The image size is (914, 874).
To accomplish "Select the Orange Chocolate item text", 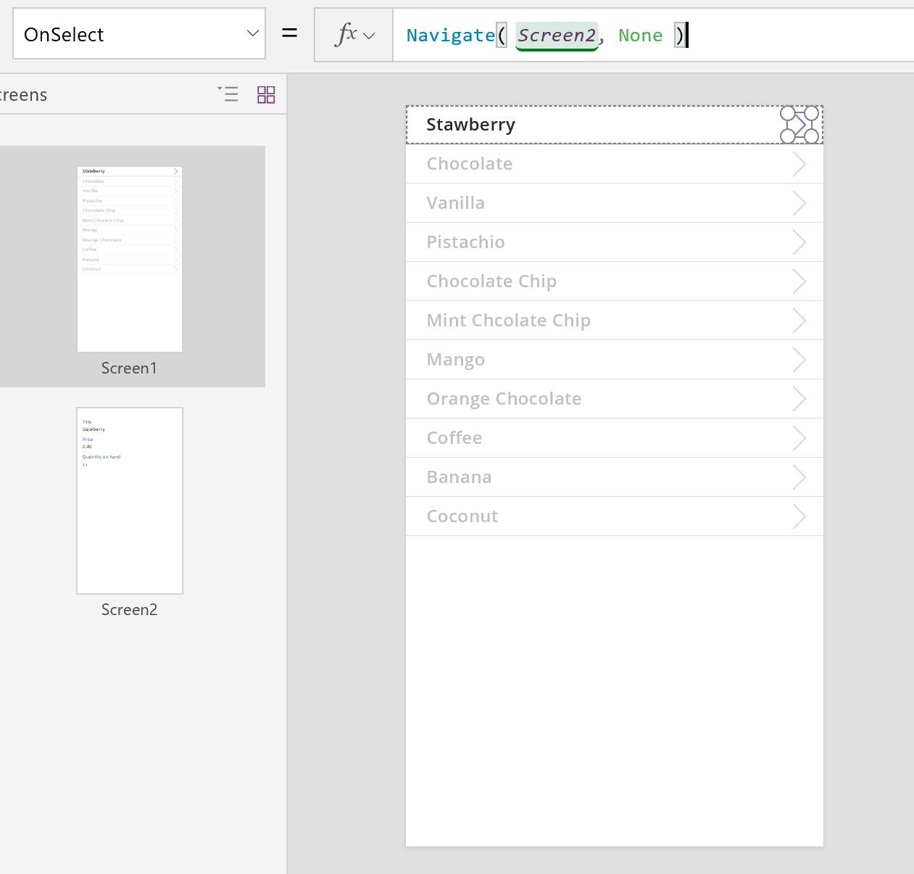I will point(504,399).
